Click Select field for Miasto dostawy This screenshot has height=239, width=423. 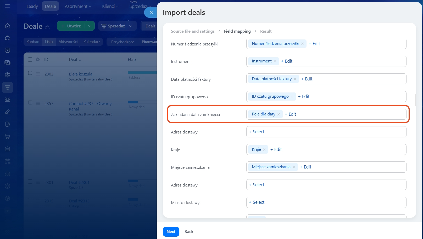coord(257,202)
